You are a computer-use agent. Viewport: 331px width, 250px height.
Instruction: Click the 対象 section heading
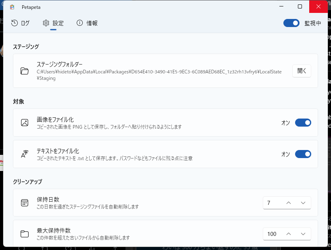(x=18, y=102)
